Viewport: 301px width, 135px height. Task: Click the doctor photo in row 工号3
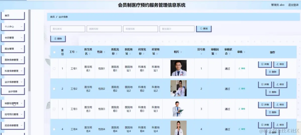click(179, 108)
